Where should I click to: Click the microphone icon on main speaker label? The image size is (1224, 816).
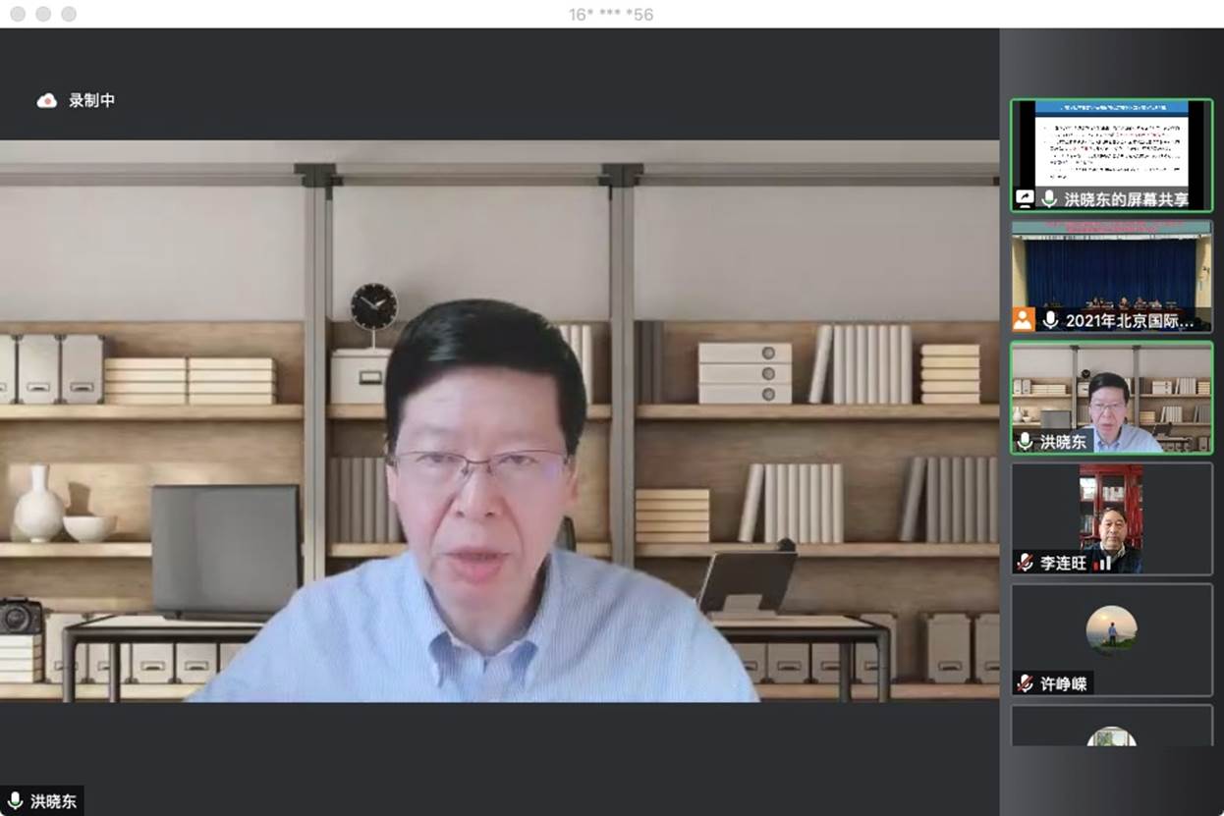15,801
